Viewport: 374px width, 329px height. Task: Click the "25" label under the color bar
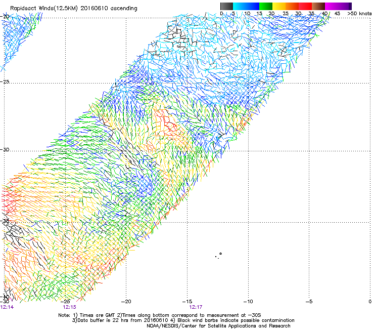[x=286, y=14]
